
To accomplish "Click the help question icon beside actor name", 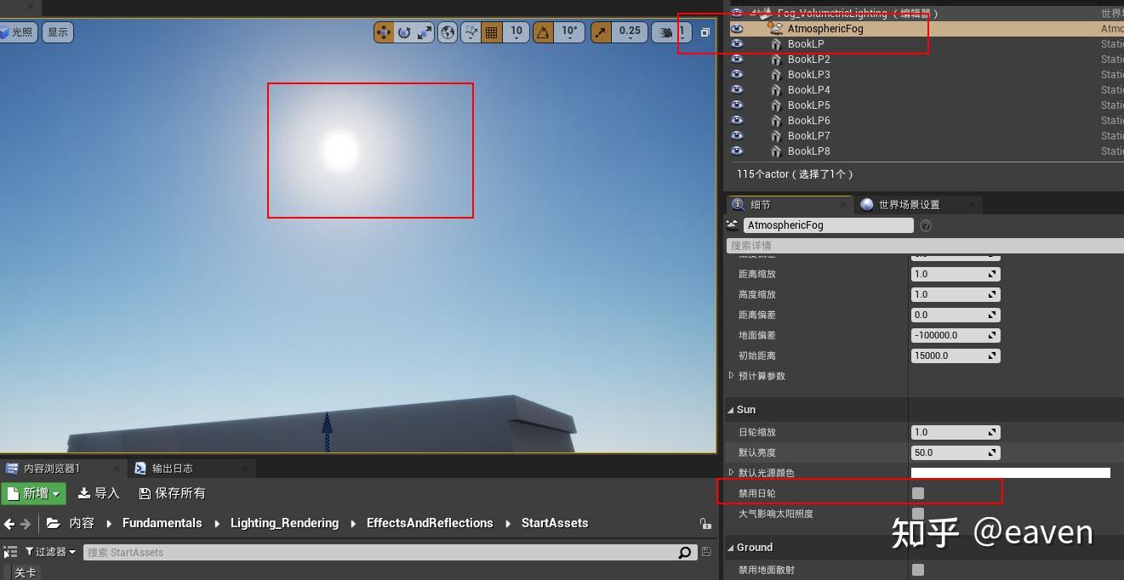I will click(926, 225).
